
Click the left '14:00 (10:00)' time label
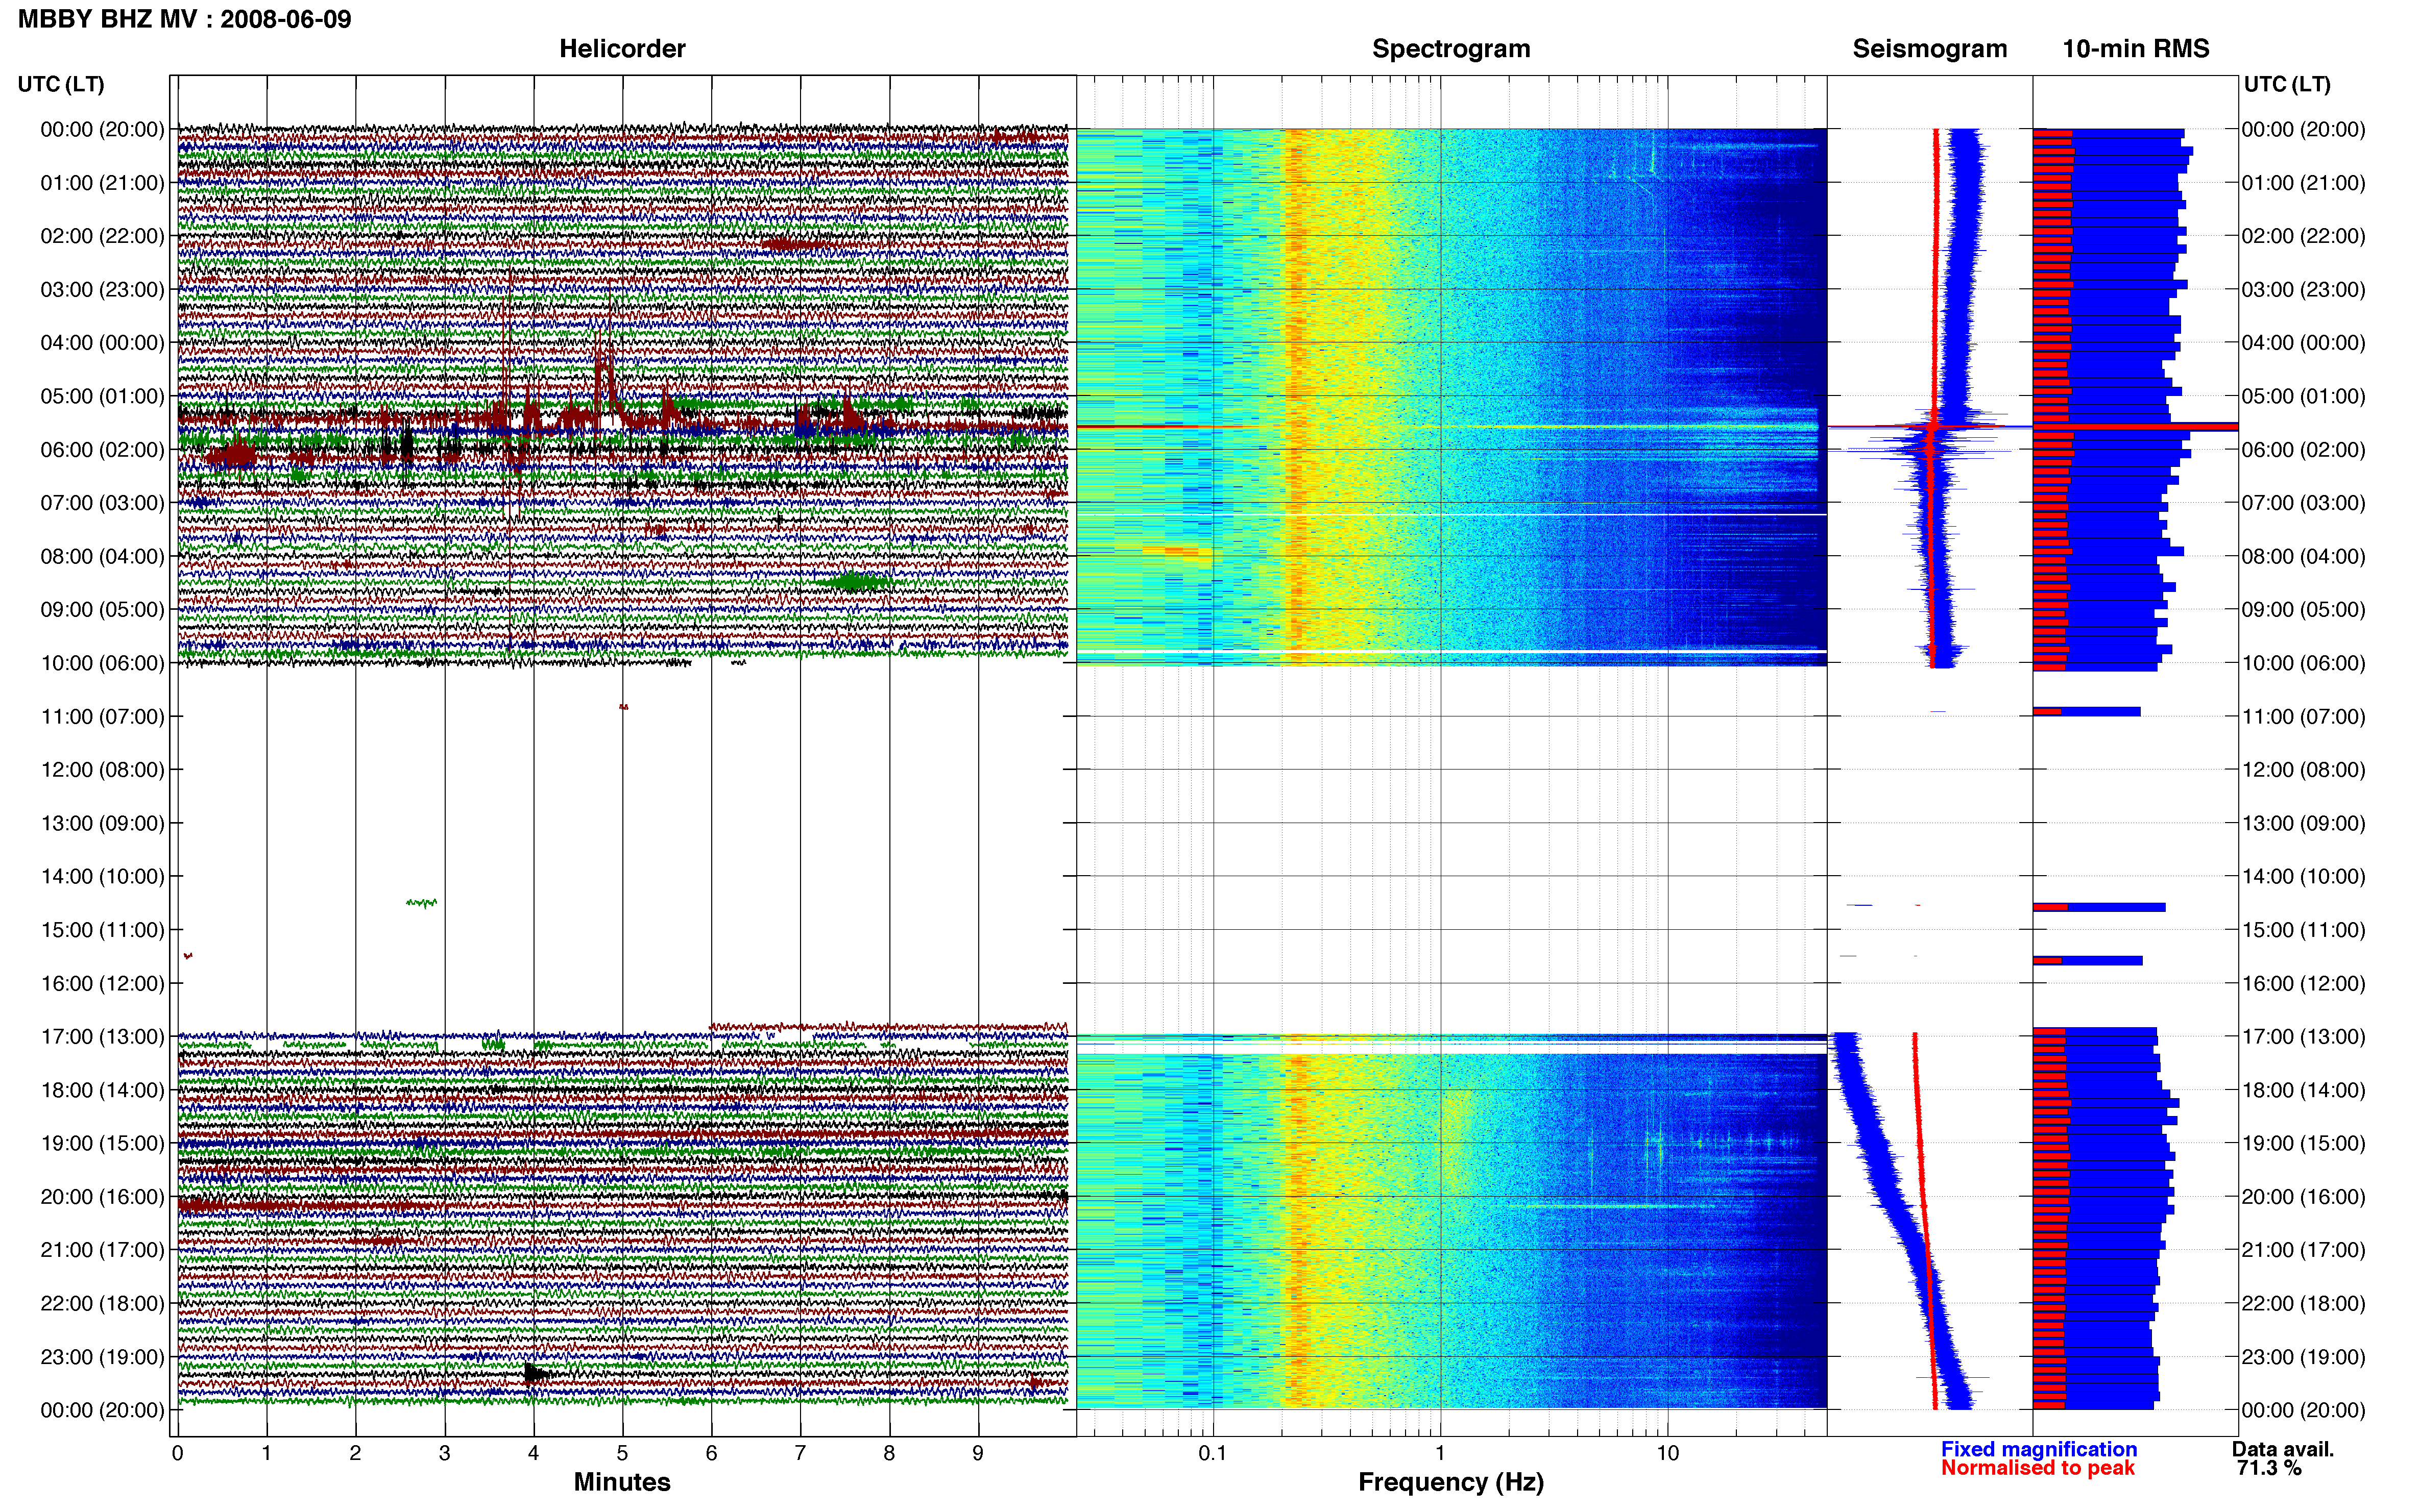[102, 876]
